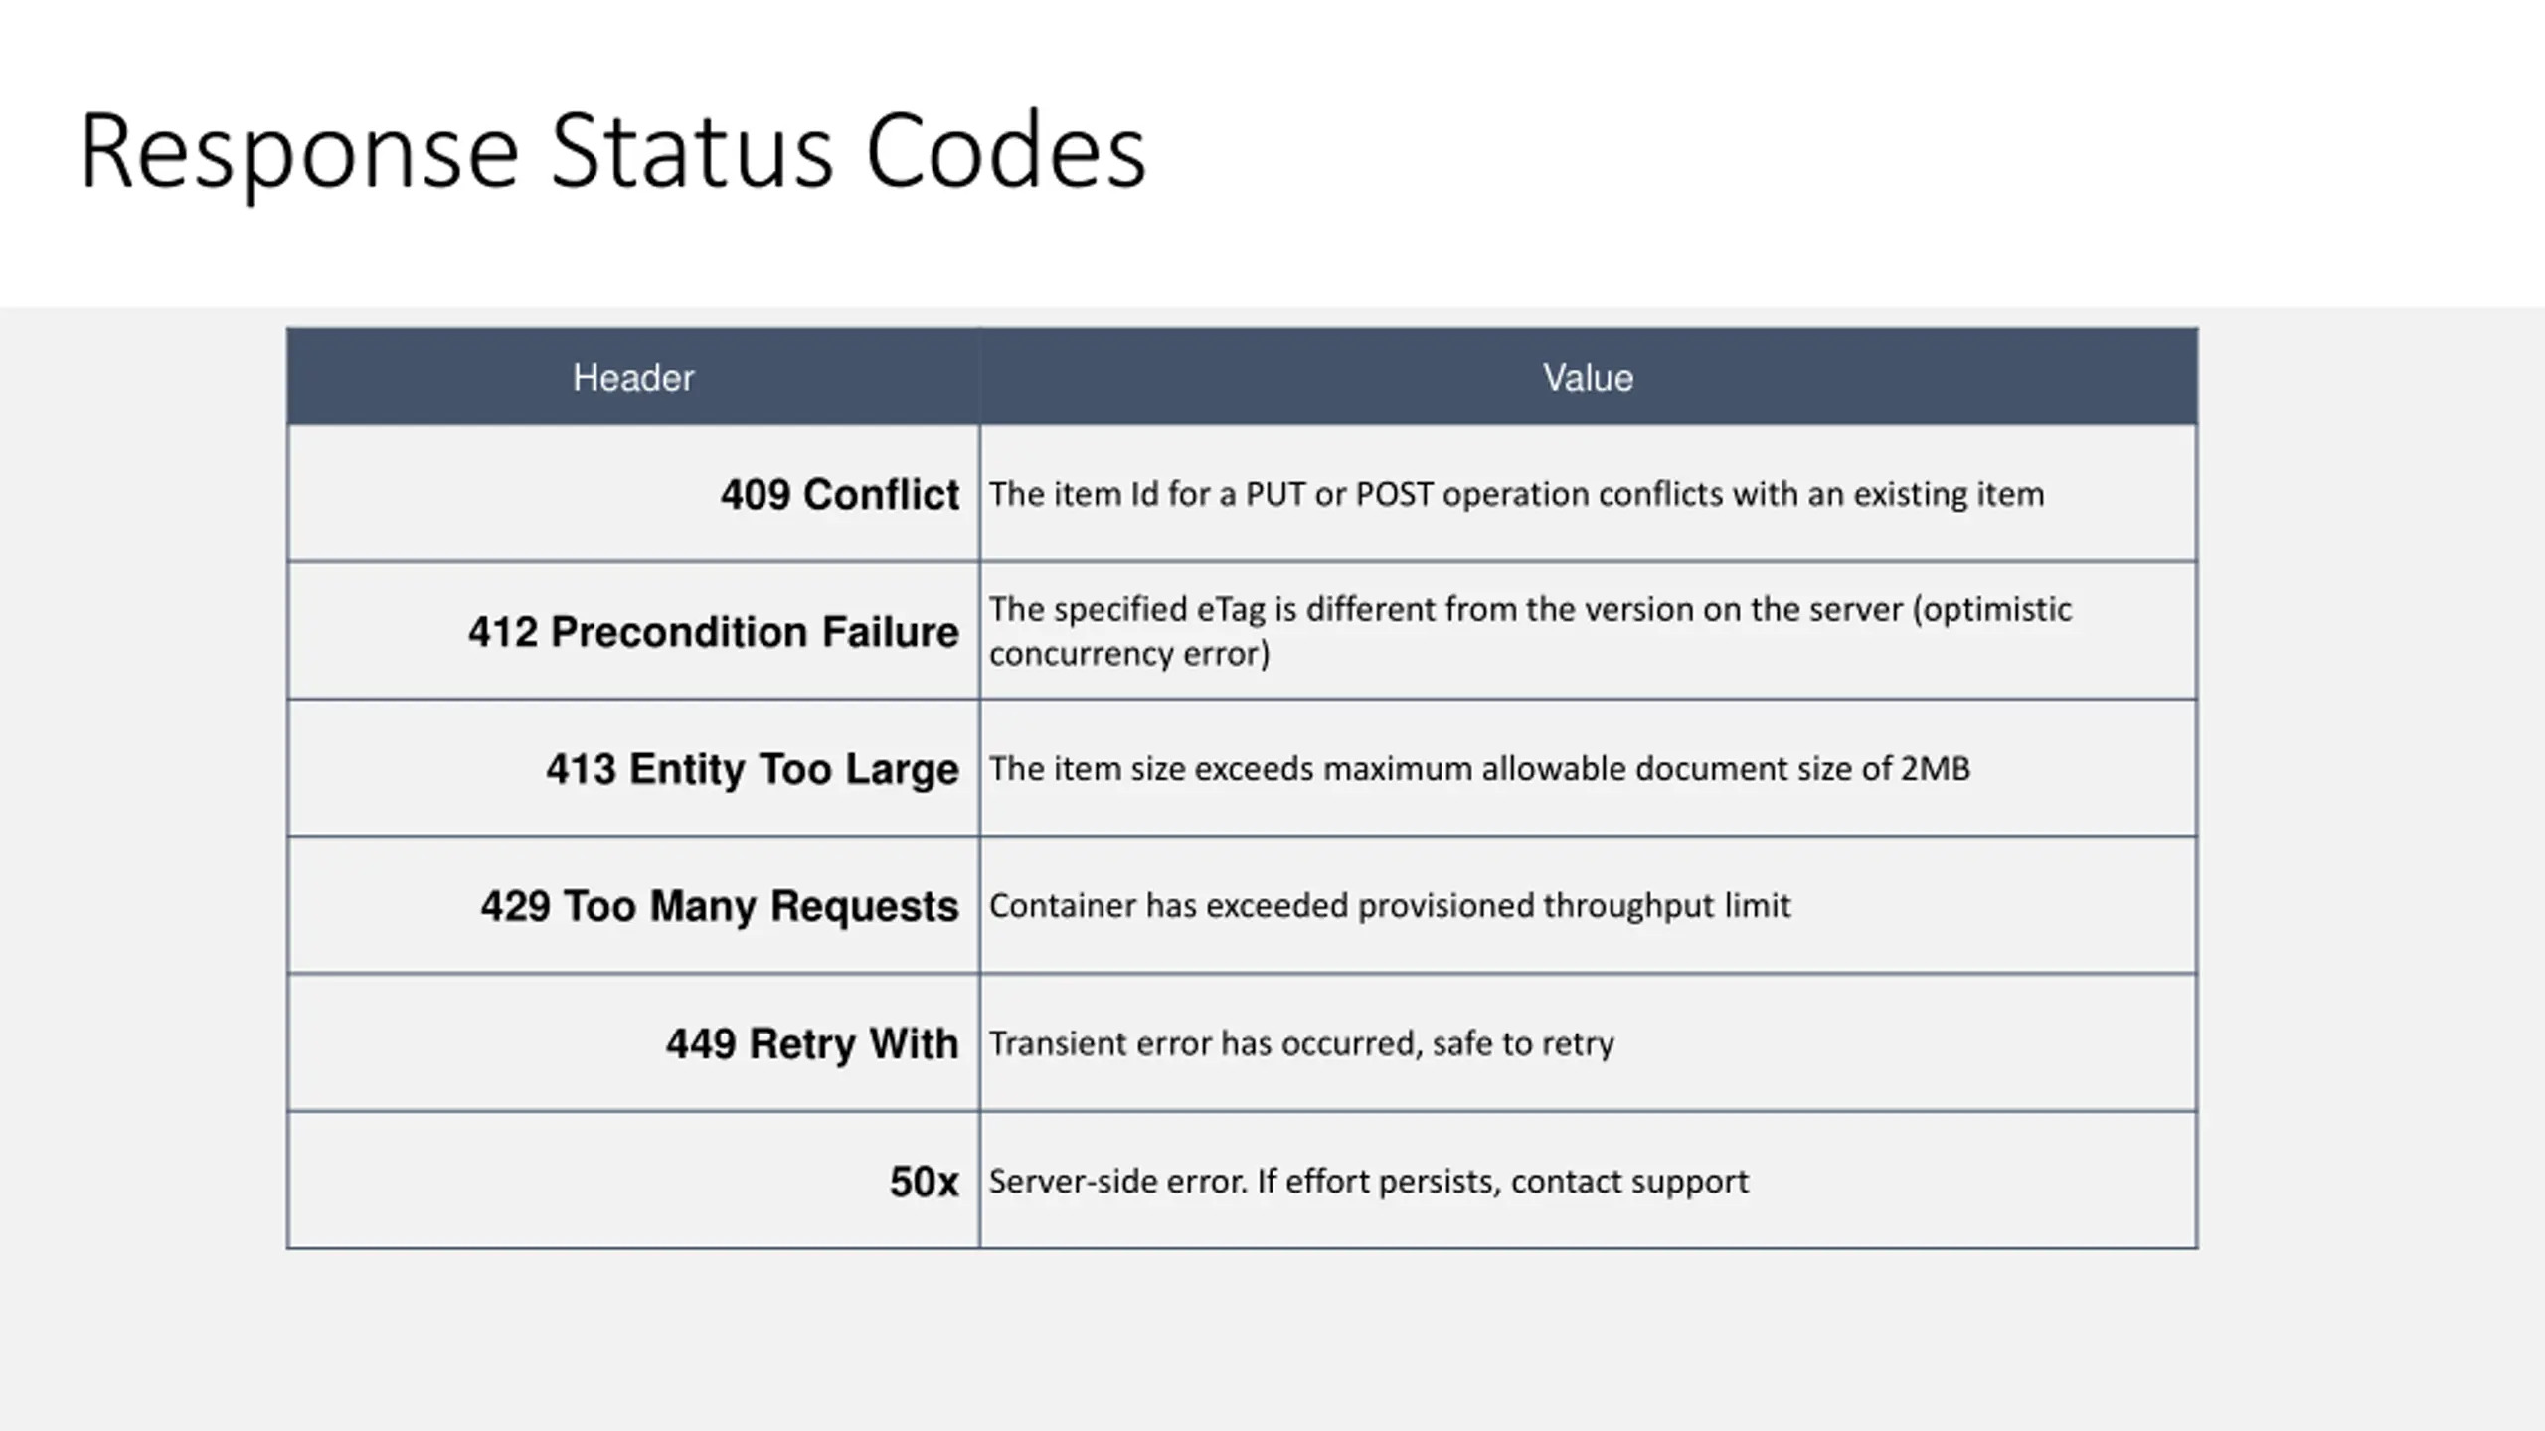Select the provisioned throughput limit description

coord(1390,906)
